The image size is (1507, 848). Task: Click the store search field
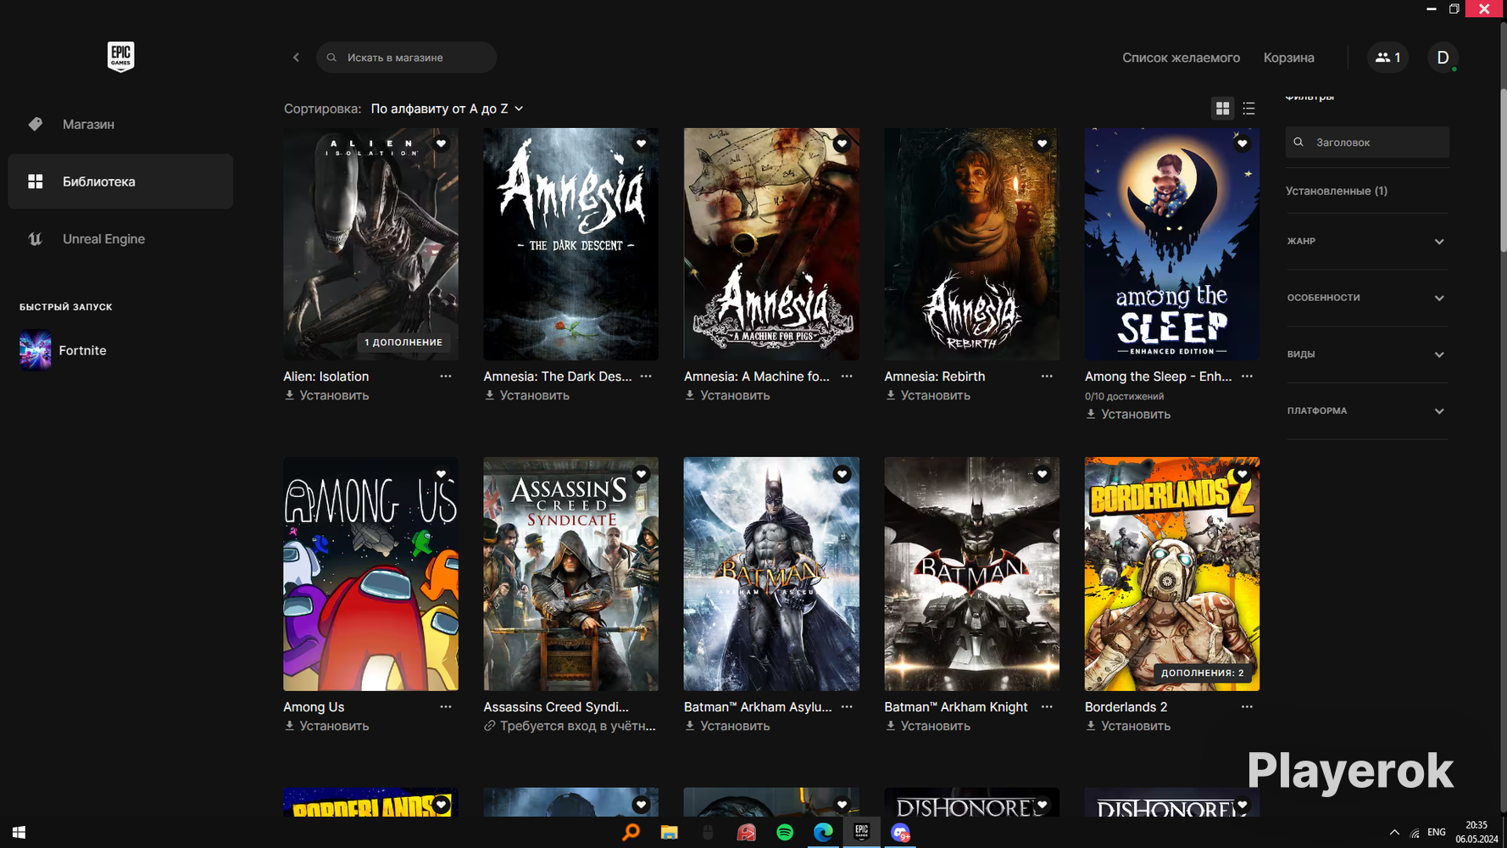pos(406,58)
